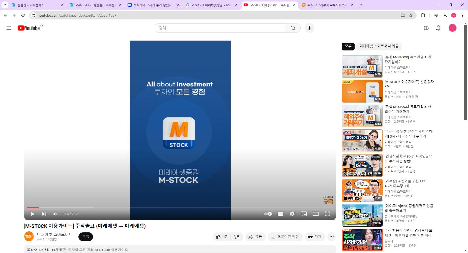Open the media controls toolbar icon
Viewport: 468px width, 253px height.
436,15
